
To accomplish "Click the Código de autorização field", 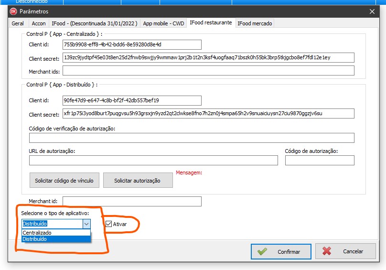I will pos(320,161).
